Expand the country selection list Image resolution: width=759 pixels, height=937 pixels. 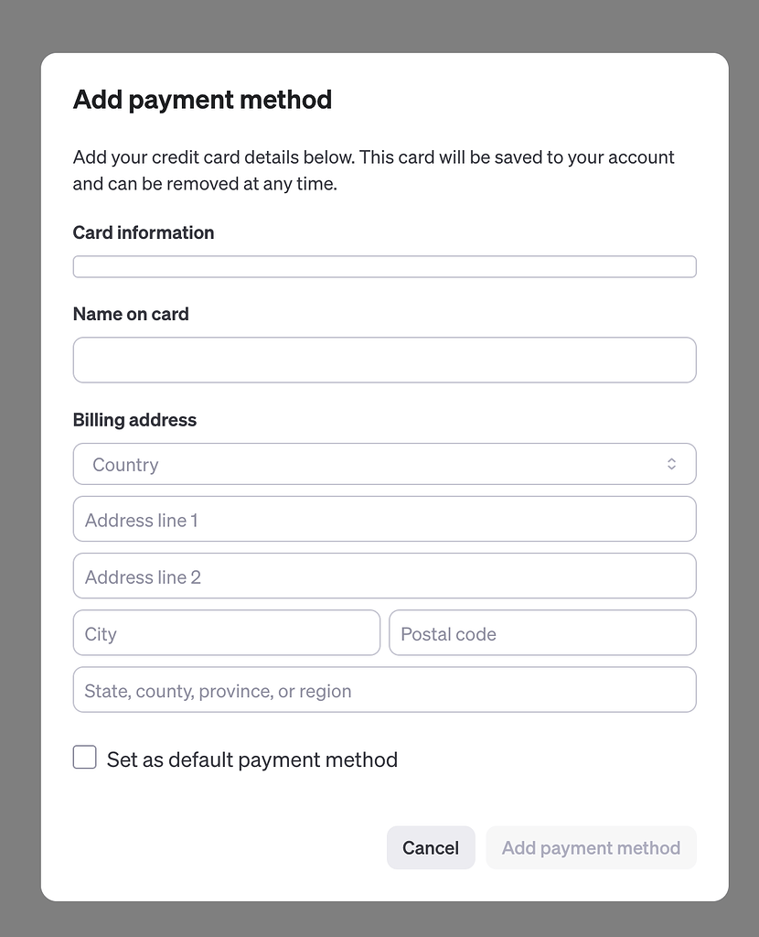pos(384,464)
